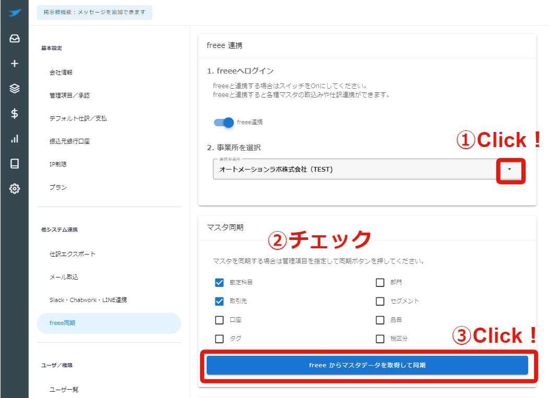Select freee同期 menu item
Viewport: 549px width, 398px height.
click(x=109, y=323)
